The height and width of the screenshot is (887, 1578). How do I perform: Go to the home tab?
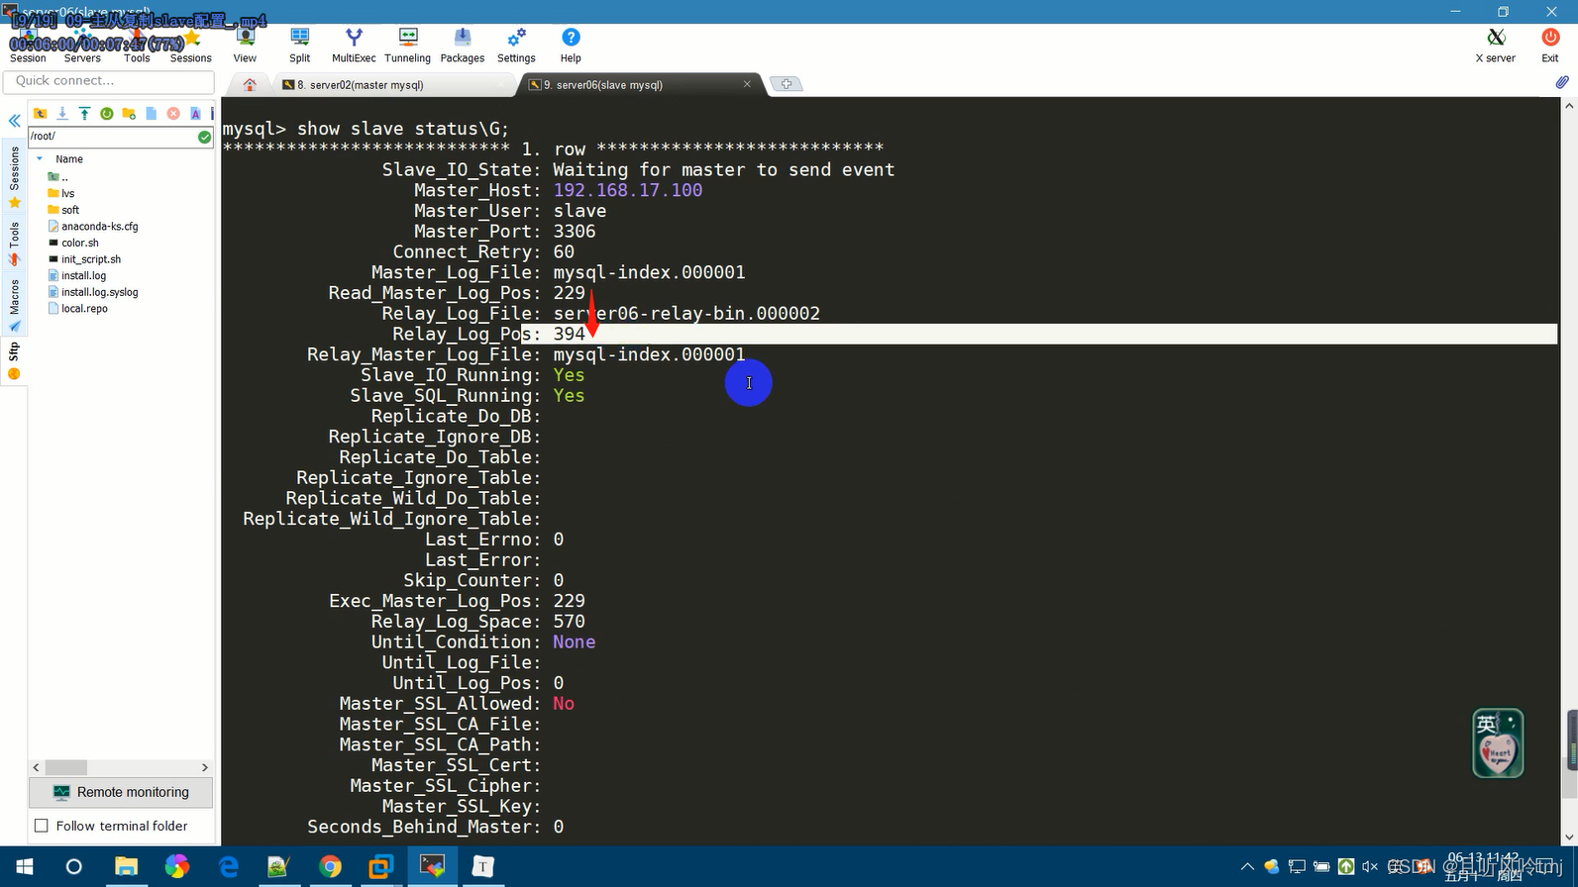(x=250, y=85)
